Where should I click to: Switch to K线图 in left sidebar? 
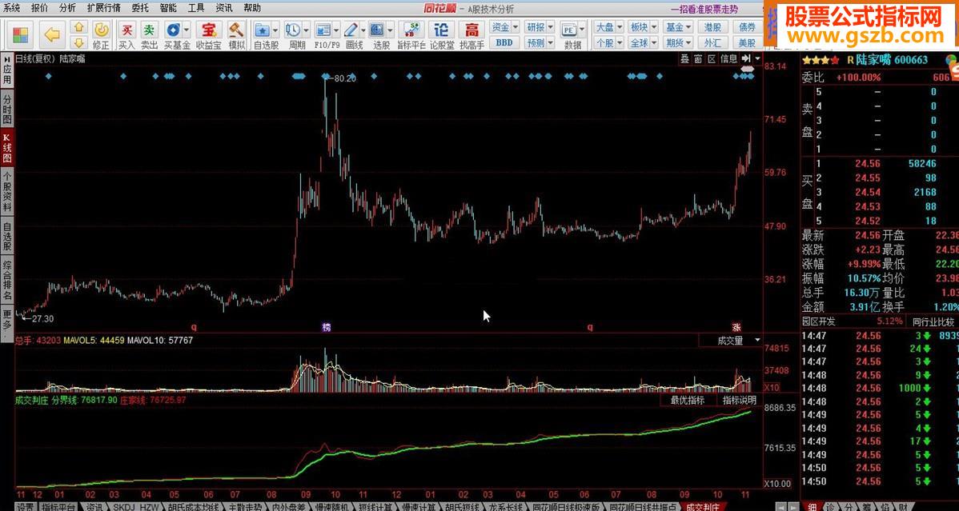(x=7, y=147)
